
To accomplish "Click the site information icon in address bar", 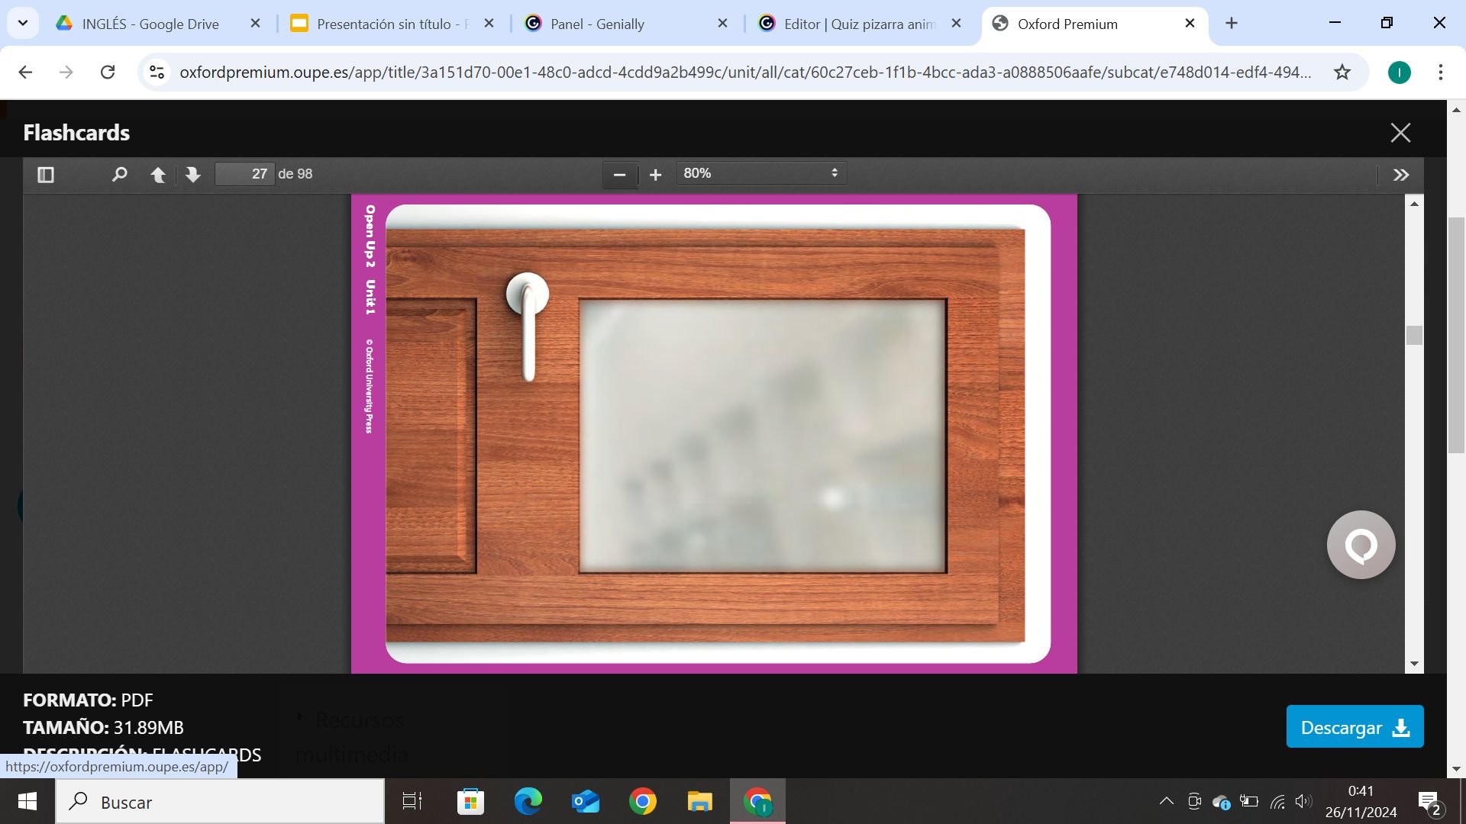I will [157, 72].
